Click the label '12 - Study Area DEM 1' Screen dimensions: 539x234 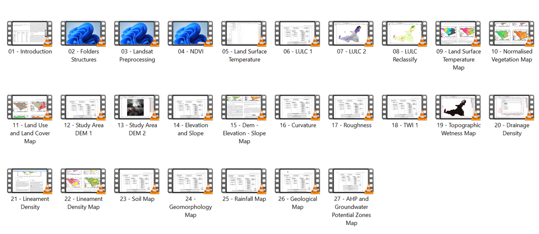point(84,129)
